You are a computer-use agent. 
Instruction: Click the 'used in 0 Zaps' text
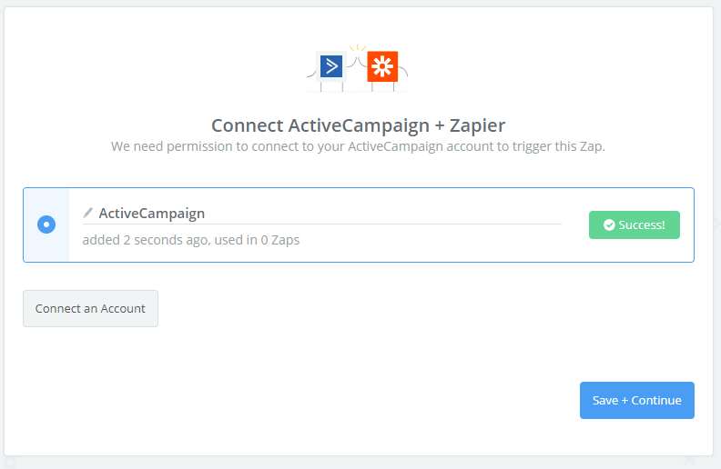click(x=257, y=240)
